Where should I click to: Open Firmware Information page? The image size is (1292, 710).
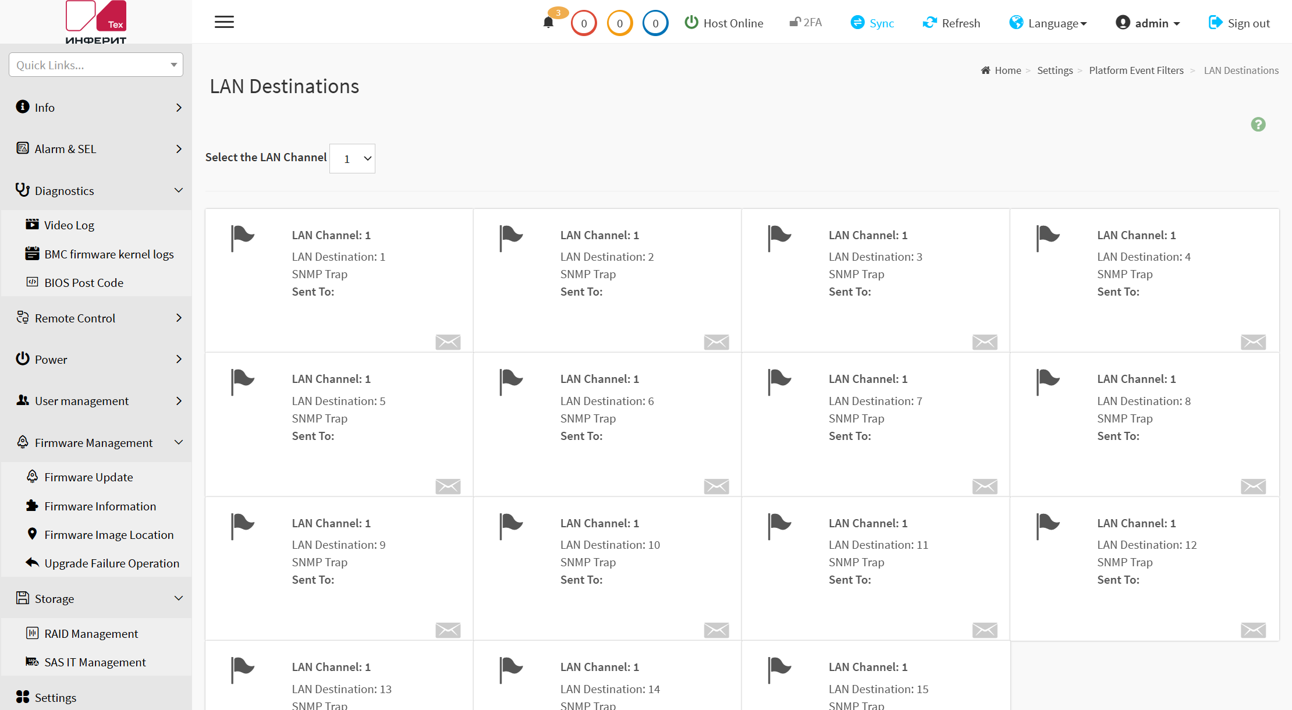(x=100, y=506)
